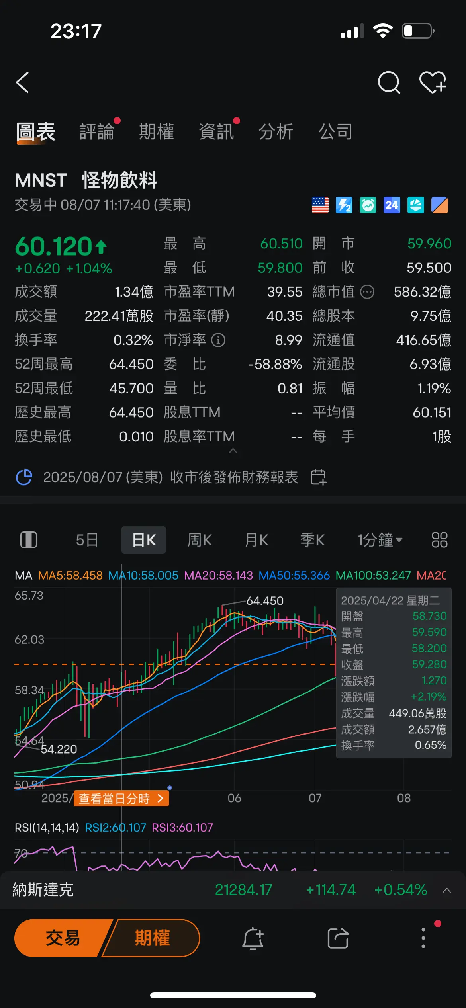This screenshot has height=1008, width=466.
Task: Tap the MNST 怪物飲料 title
Action: (x=86, y=180)
